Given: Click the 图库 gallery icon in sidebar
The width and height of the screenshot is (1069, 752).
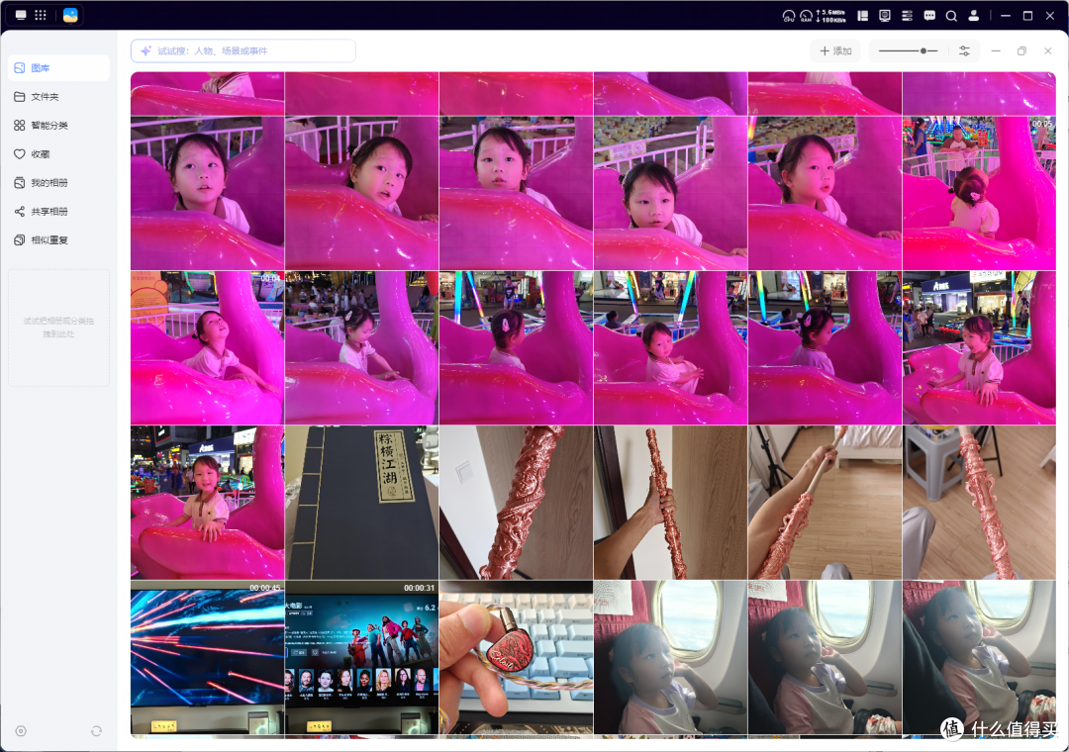Looking at the screenshot, I should coord(19,68).
